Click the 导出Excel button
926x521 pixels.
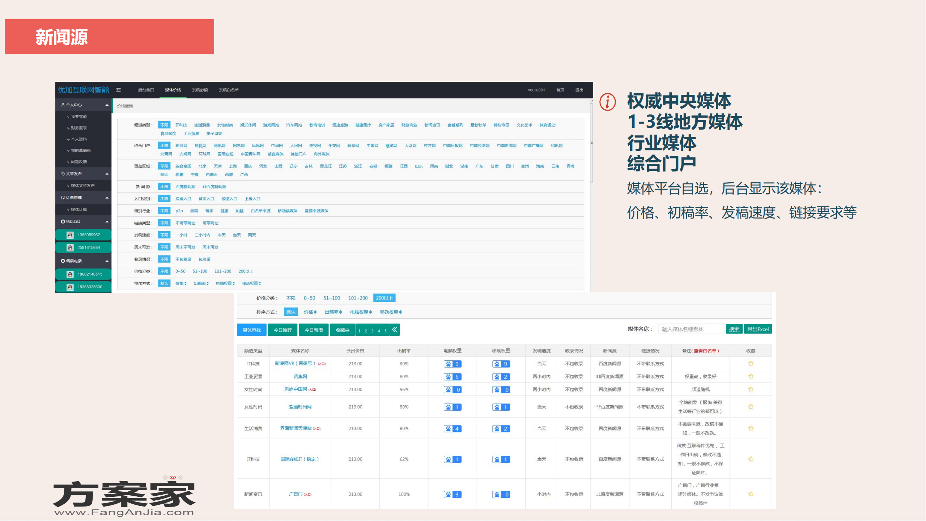point(758,329)
